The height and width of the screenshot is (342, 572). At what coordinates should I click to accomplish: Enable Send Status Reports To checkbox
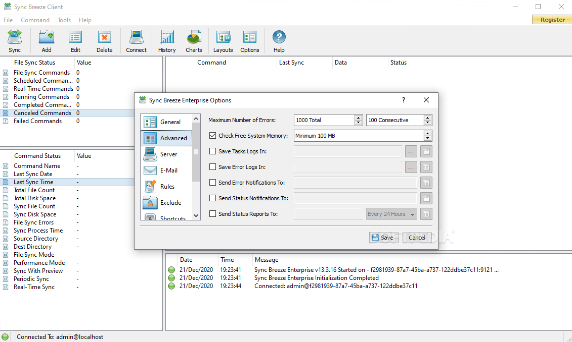pyautogui.click(x=213, y=214)
